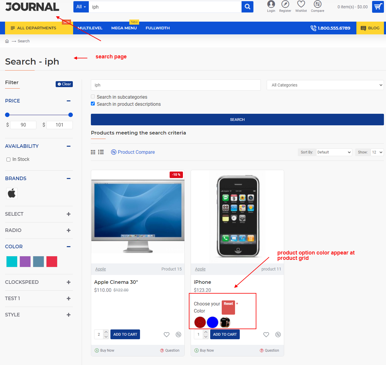The width and height of the screenshot is (386, 365).
Task: Open the All search category dropdown
Action: tap(81, 7)
